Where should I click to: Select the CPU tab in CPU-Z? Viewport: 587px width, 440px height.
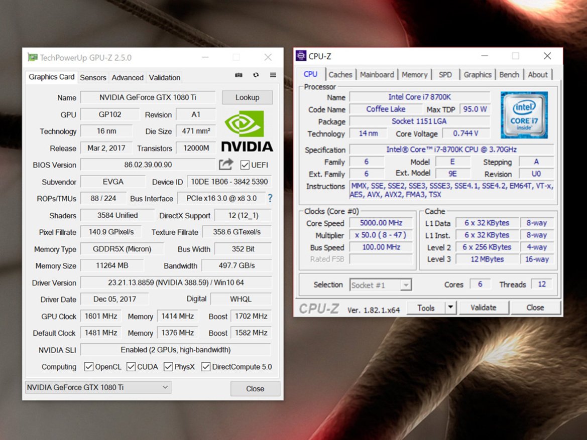tap(310, 74)
